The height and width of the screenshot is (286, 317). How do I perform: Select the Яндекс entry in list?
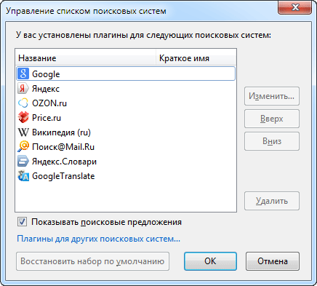(46, 89)
